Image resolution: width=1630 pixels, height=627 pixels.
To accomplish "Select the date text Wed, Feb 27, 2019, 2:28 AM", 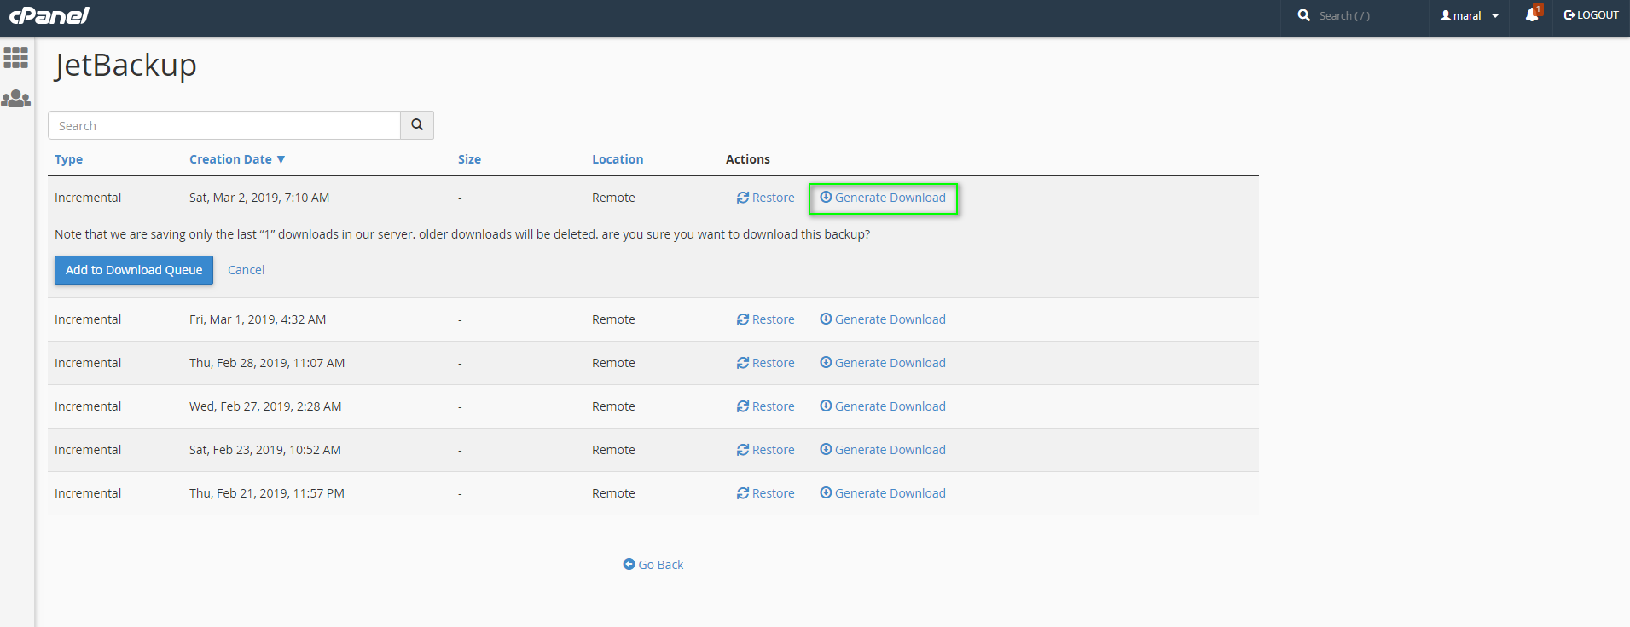I will [265, 406].
